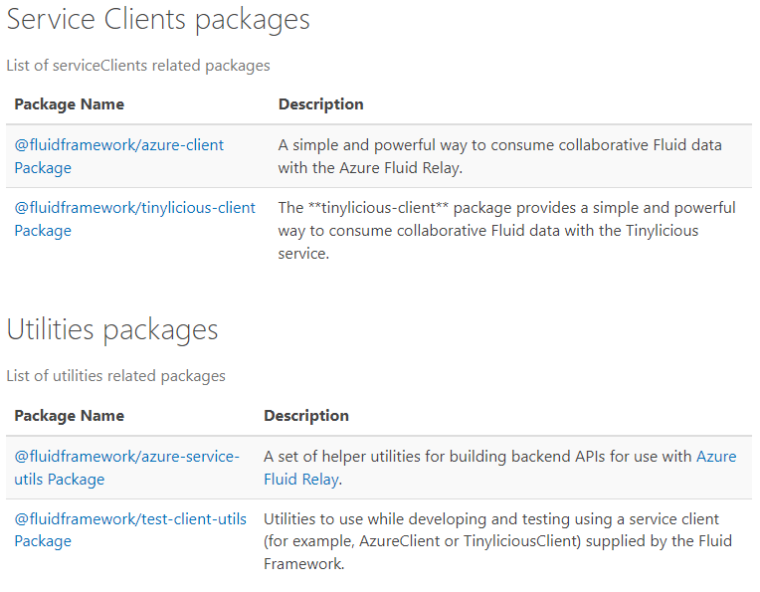Open the @fluidframework/azure-client Package link
The height and width of the screenshot is (592, 760).
tap(118, 156)
